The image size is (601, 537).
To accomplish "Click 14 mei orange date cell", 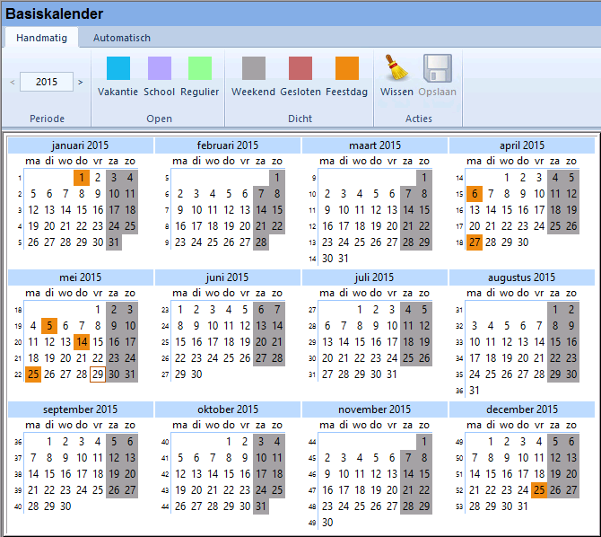I will 82,341.
